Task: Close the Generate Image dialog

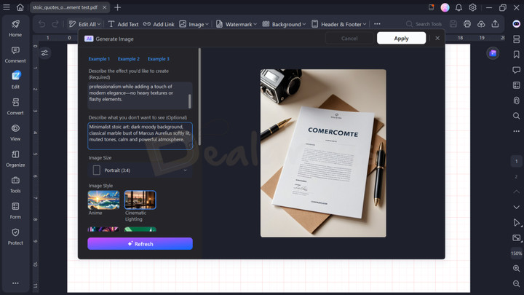Action: [x=437, y=38]
